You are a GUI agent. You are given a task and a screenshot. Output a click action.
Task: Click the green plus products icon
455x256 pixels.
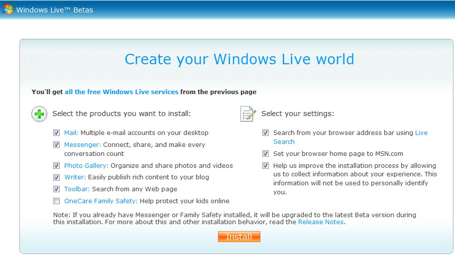[x=39, y=114]
